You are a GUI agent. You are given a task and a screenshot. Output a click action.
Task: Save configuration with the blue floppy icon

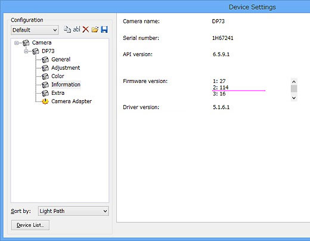pyautogui.click(x=104, y=29)
